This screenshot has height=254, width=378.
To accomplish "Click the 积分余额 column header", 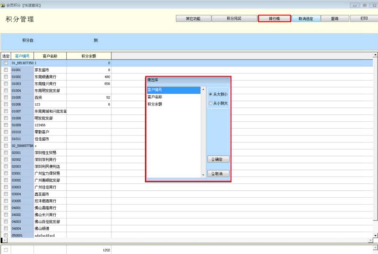I will [x=88, y=56].
